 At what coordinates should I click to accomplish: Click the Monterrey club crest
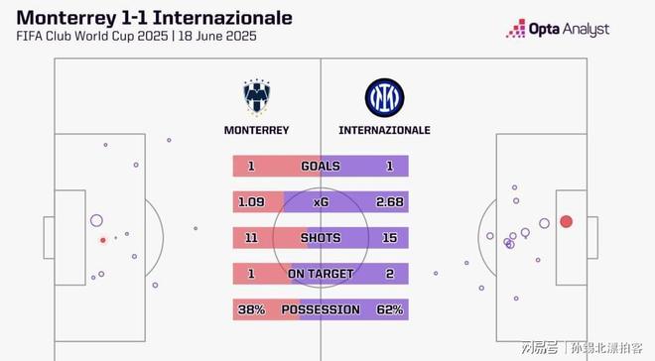[256, 97]
